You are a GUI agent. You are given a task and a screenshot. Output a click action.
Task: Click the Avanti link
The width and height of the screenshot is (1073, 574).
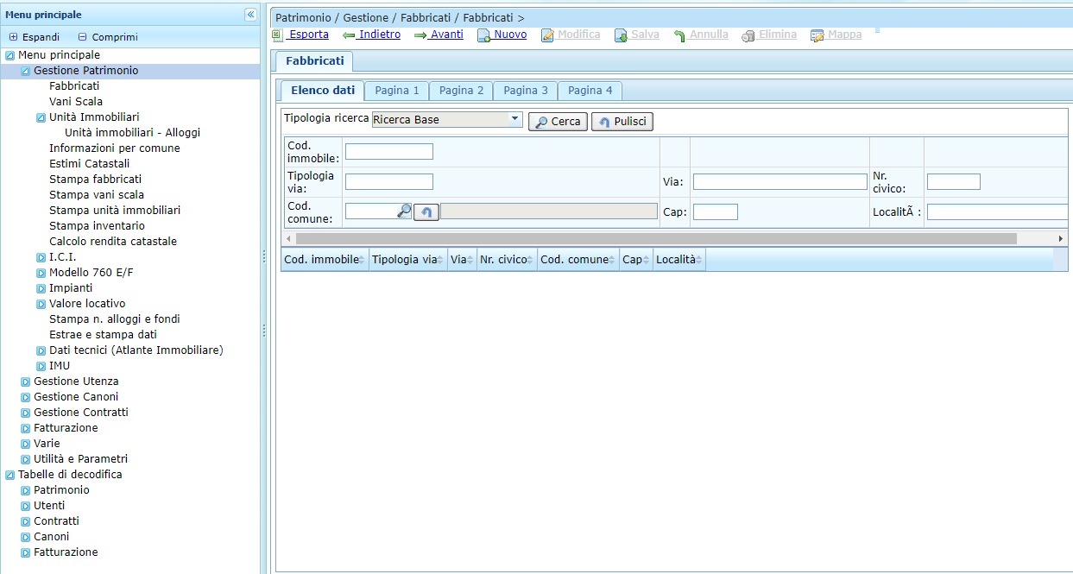447,35
